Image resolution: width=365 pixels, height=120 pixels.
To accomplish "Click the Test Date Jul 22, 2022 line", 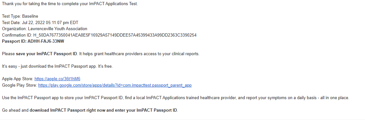I will pos(40,22).
